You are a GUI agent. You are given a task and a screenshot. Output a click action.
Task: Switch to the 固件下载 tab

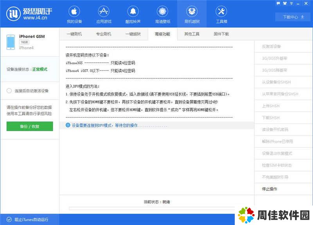[x=221, y=34]
